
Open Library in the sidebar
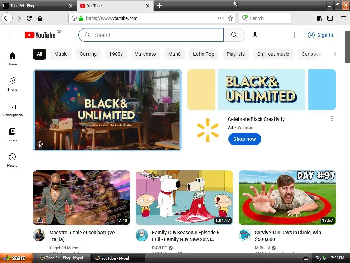(x=12, y=135)
